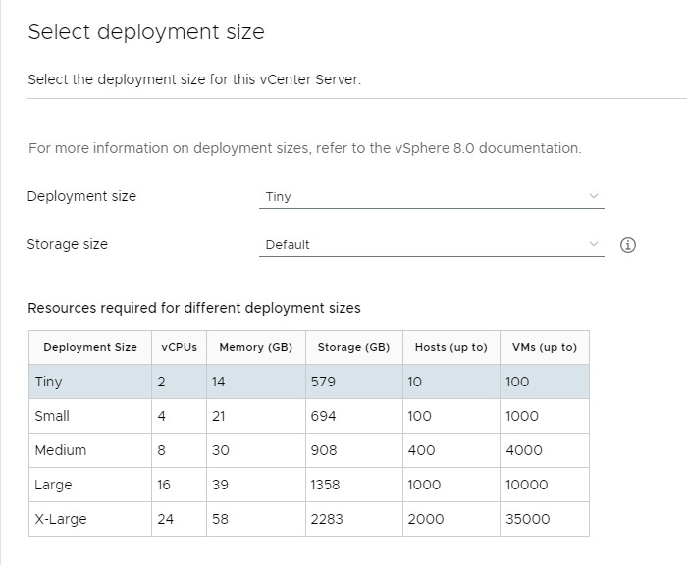Click the 39 memory cell for Large
This screenshot has width=687, height=565.
click(220, 485)
